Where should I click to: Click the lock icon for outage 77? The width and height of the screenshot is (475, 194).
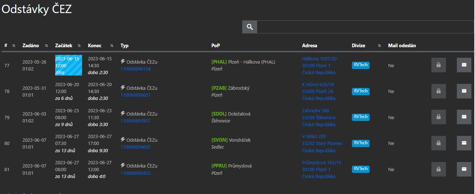click(438, 65)
